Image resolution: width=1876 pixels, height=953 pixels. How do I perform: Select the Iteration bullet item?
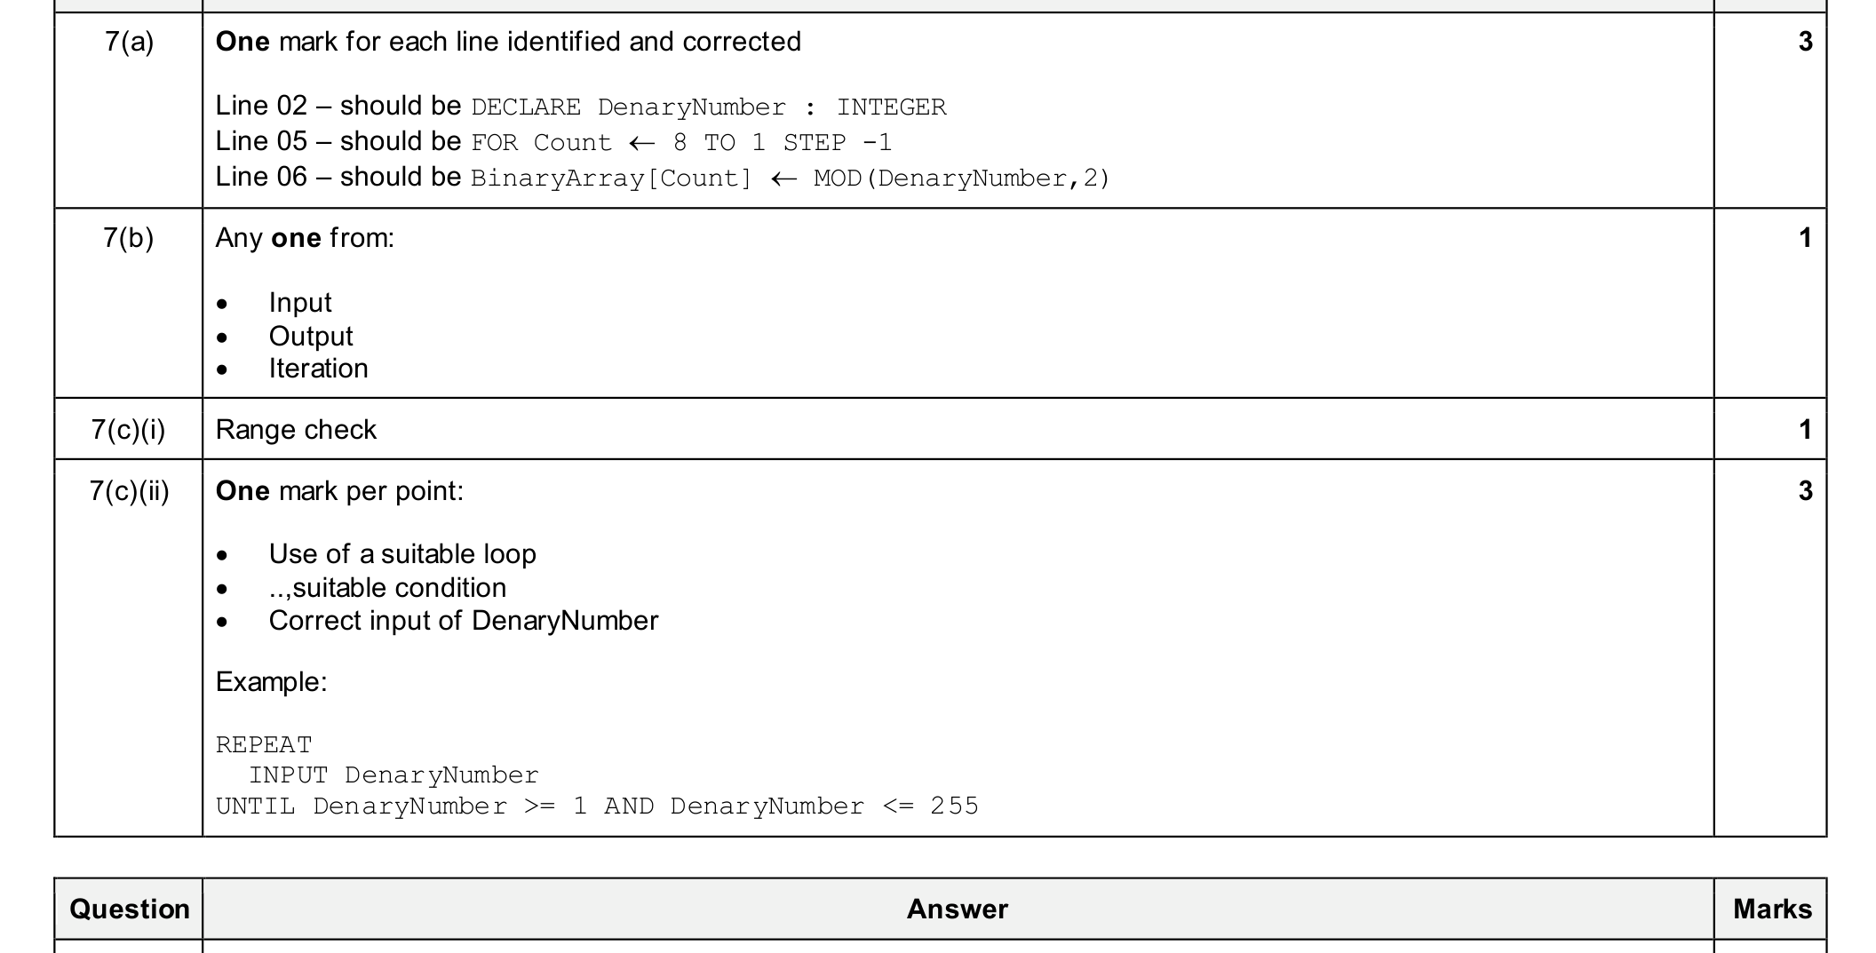318,369
